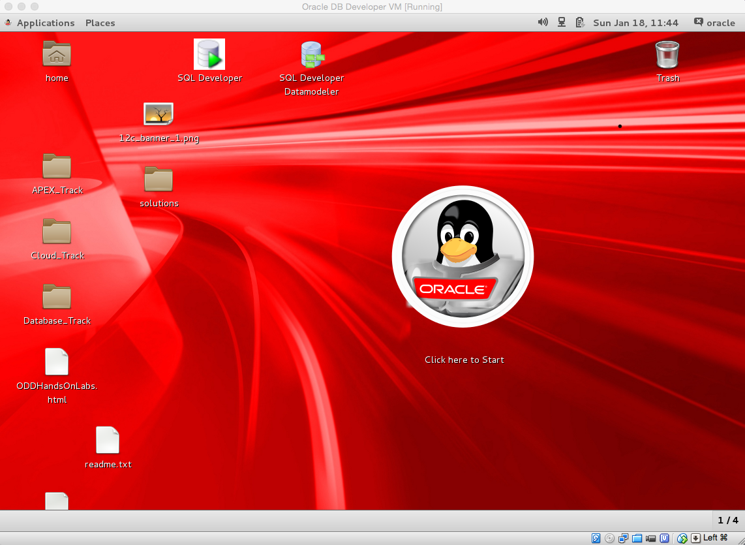Viewport: 745px width, 545px height.
Task: Open the APEX_Track folder
Action: click(x=57, y=166)
